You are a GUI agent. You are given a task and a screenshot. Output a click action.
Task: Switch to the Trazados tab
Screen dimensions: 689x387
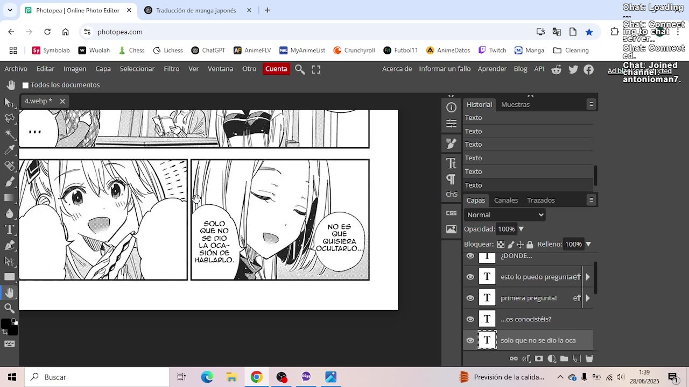[x=541, y=200]
